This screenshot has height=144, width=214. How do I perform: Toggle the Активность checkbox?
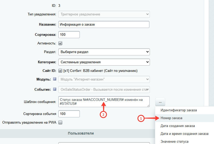click(60, 43)
